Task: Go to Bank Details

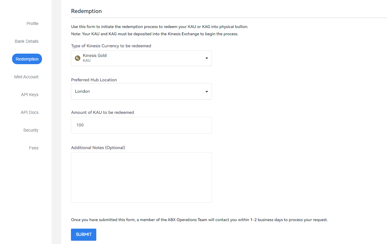Action: [x=27, y=41]
